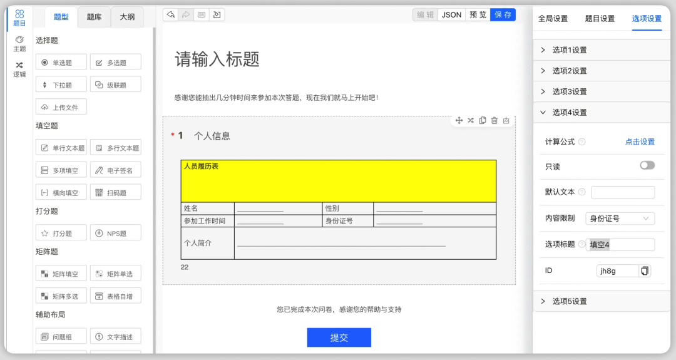Expand 选项3设置 section
Image resolution: width=676 pixels, height=360 pixels.
click(x=602, y=91)
